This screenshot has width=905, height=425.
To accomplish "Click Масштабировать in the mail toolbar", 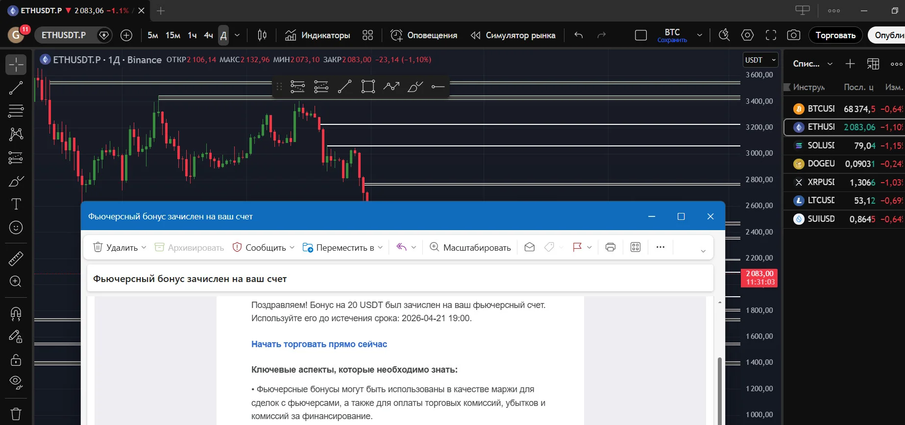I will coord(470,248).
